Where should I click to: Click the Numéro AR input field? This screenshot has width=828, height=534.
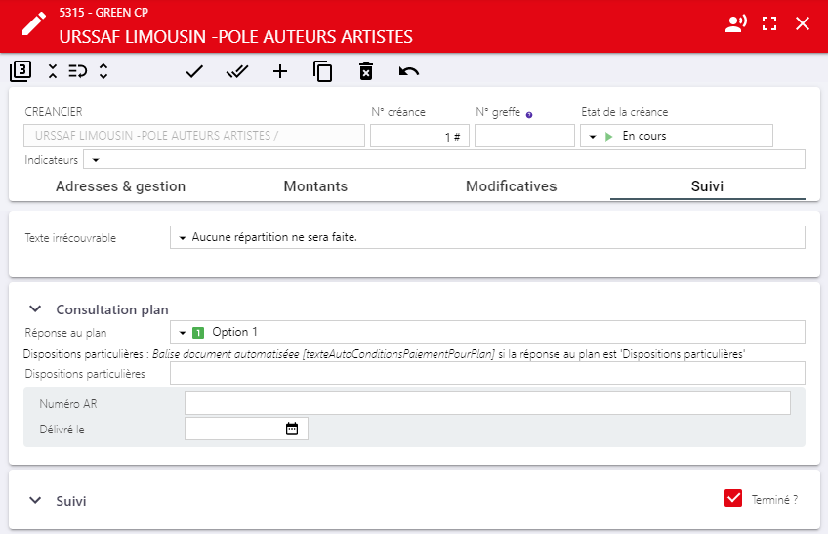(x=487, y=403)
